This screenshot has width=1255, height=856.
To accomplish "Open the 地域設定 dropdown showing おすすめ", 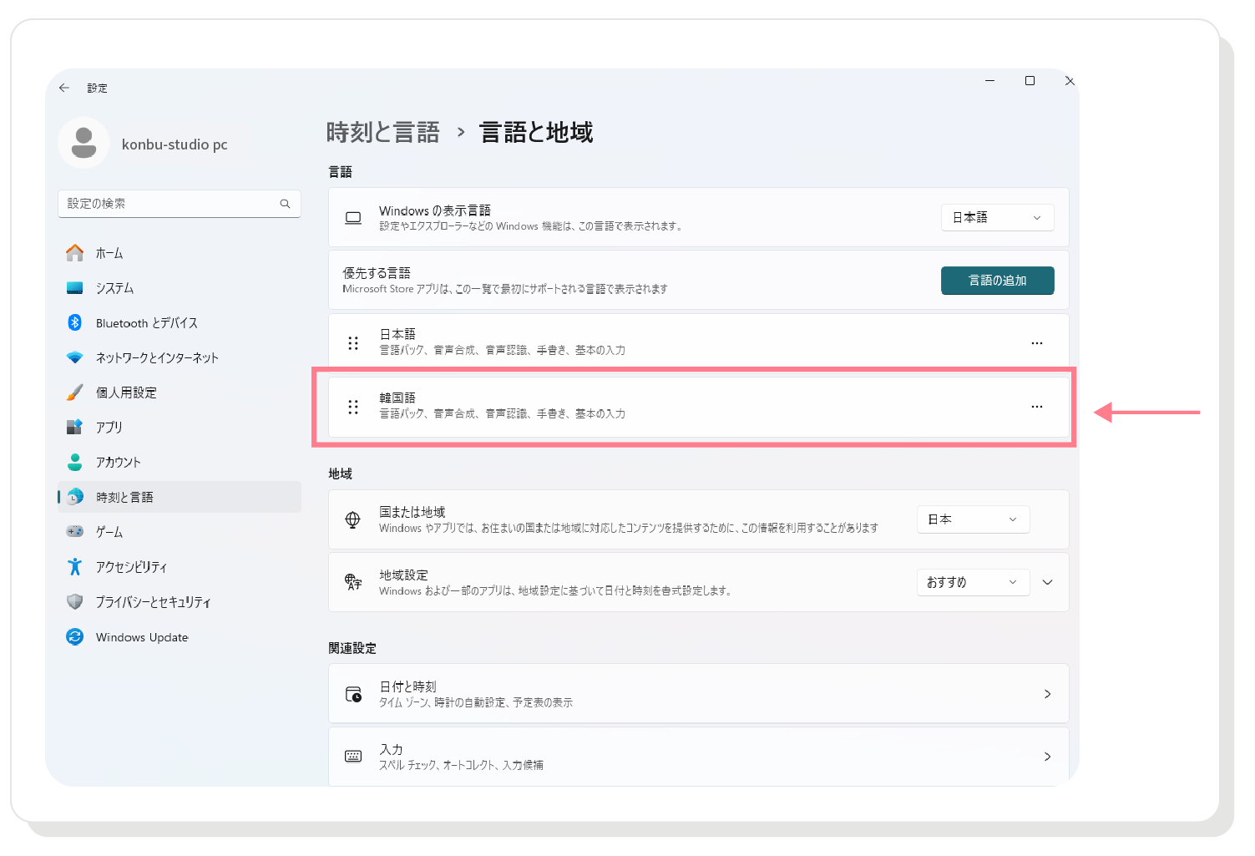I will pos(973,582).
